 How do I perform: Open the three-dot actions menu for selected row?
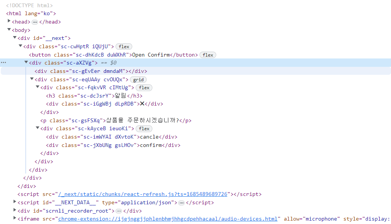[3, 63]
